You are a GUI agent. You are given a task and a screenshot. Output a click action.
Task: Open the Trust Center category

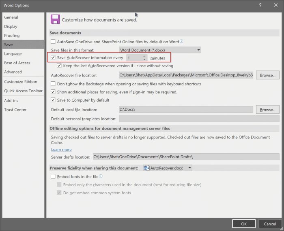pos(23,110)
